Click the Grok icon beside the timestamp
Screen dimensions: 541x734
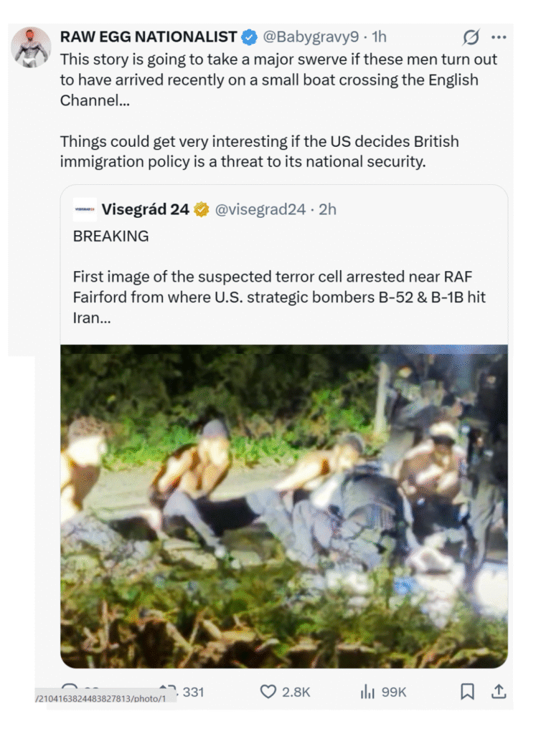pos(471,37)
